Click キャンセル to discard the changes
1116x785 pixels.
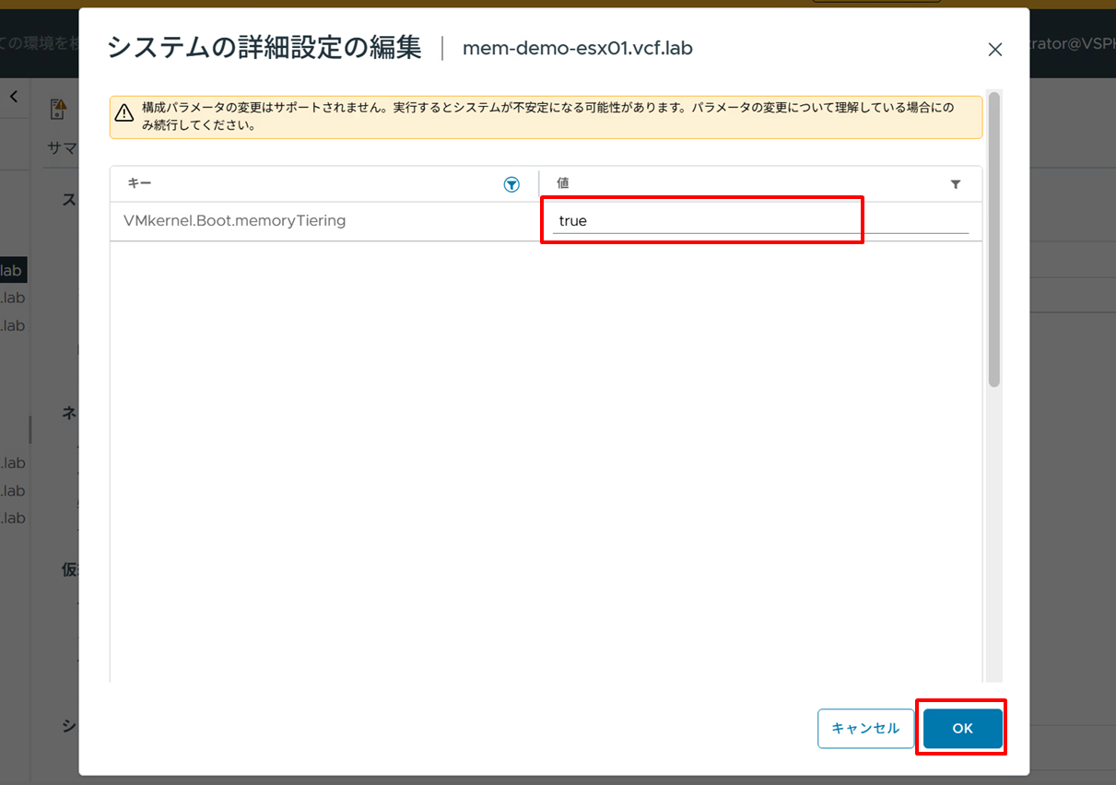click(865, 728)
